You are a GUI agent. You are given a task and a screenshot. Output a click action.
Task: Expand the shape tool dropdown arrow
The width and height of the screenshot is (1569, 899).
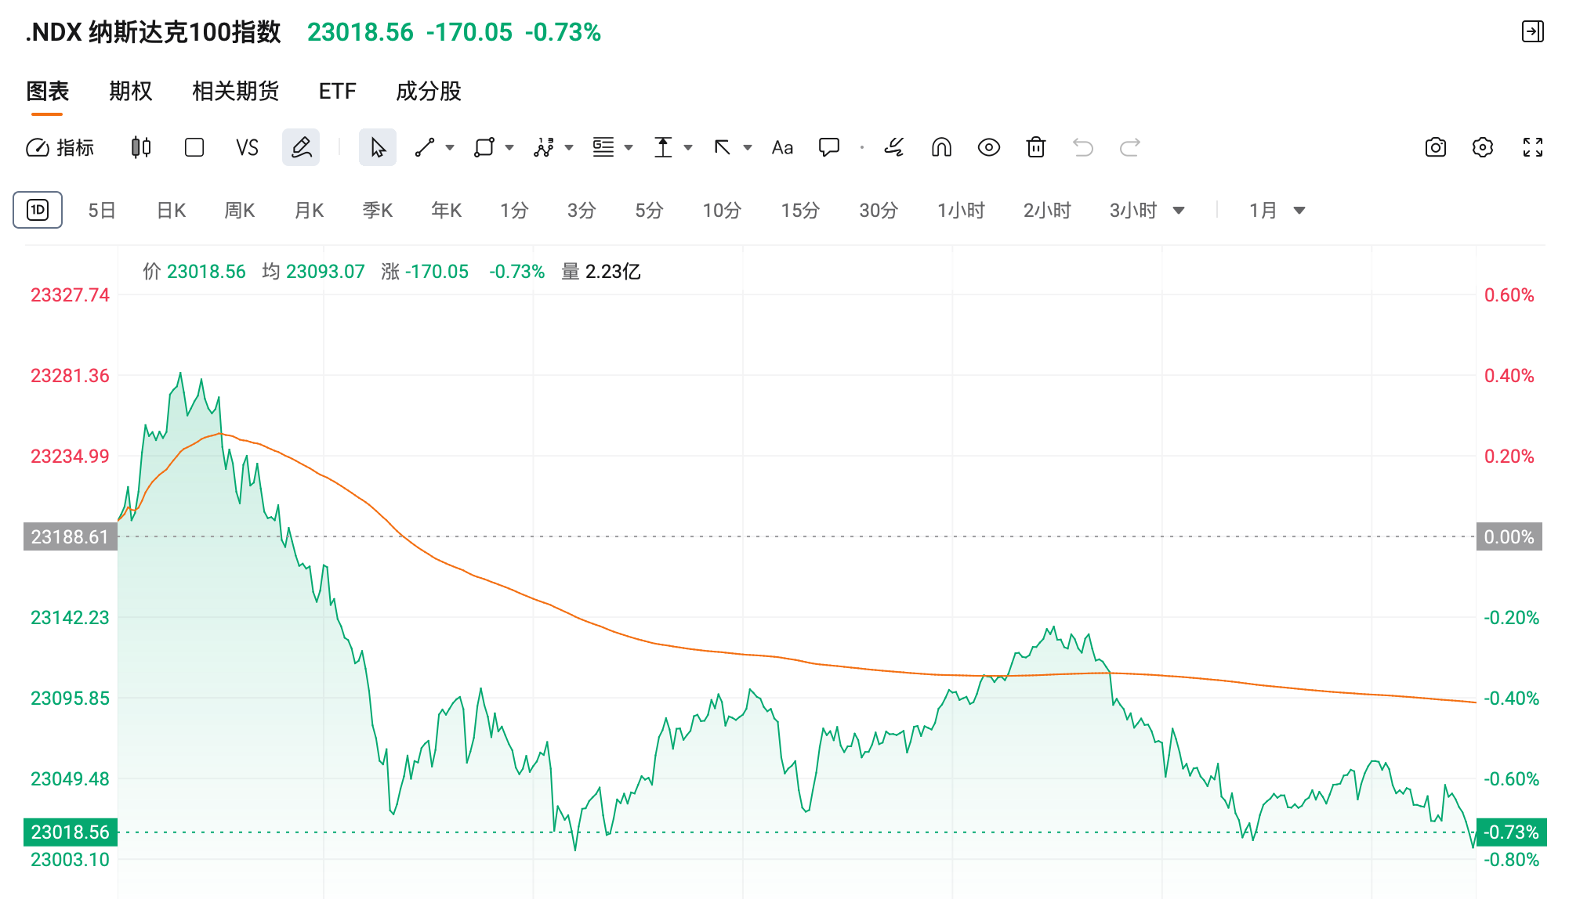[509, 147]
